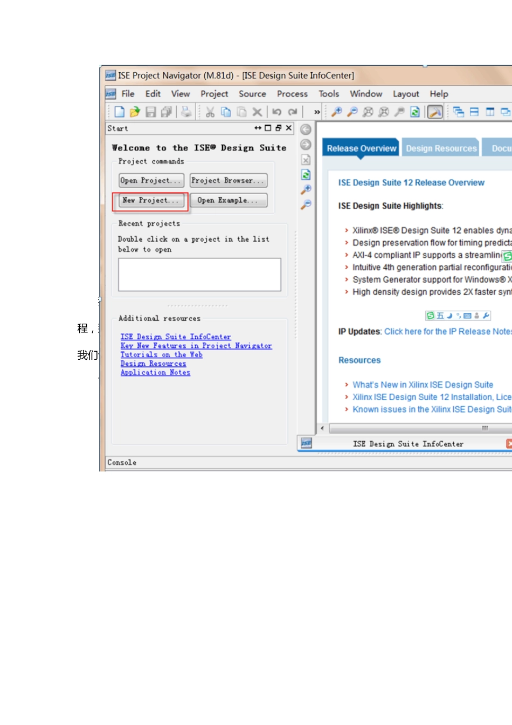Image resolution: width=512 pixels, height=725 pixels.
Task: Open Key New Features in Project Navigator link
Action: (196, 346)
